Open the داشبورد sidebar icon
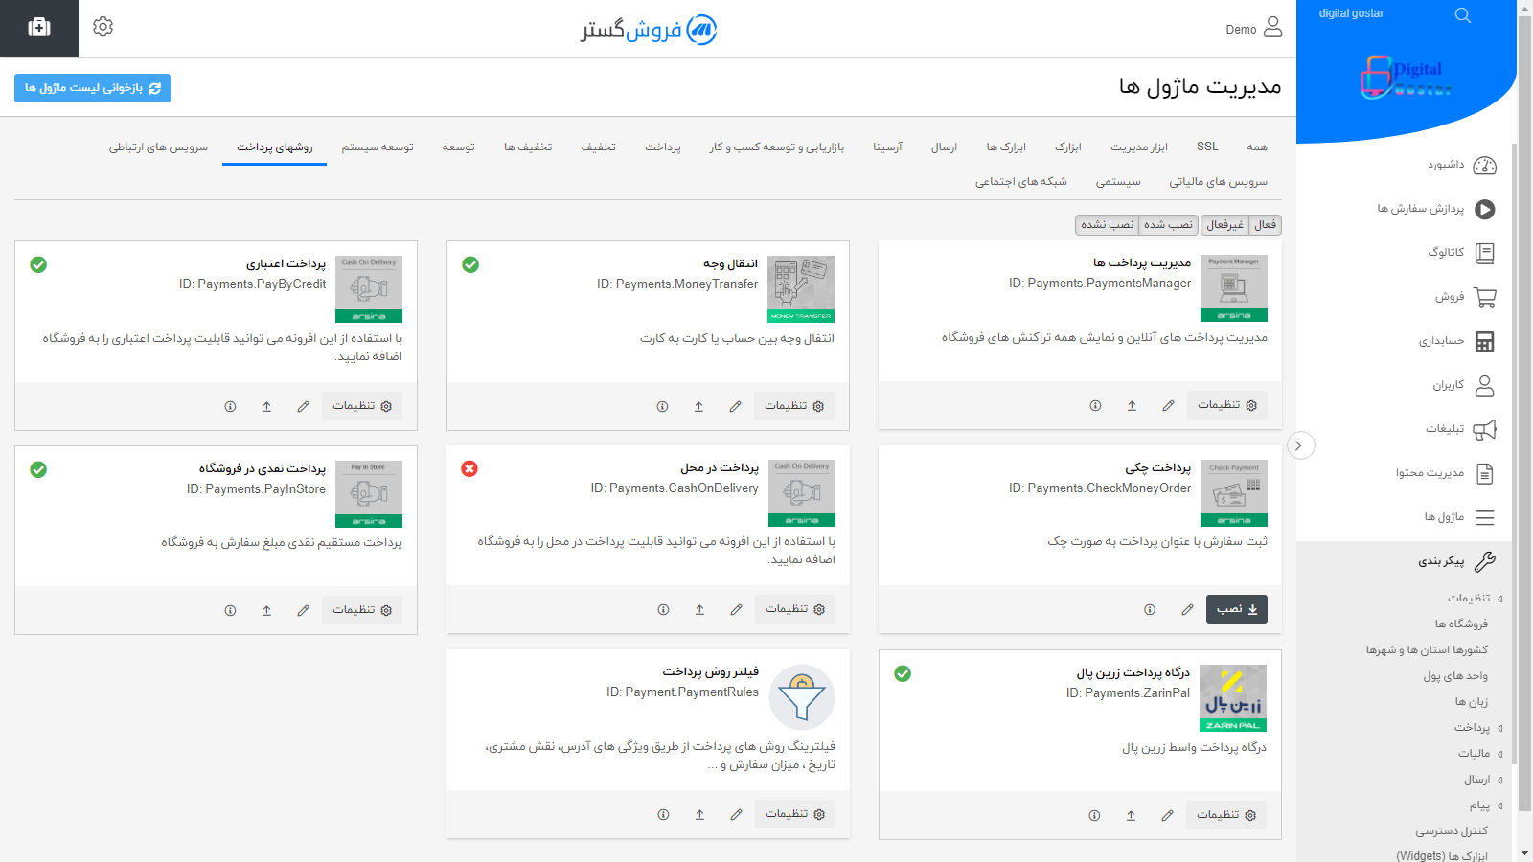The width and height of the screenshot is (1533, 862). tap(1485, 165)
